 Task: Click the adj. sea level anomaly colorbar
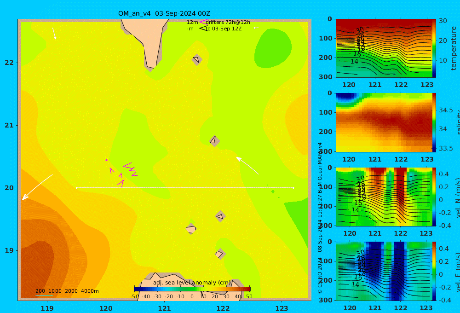tap(192, 289)
